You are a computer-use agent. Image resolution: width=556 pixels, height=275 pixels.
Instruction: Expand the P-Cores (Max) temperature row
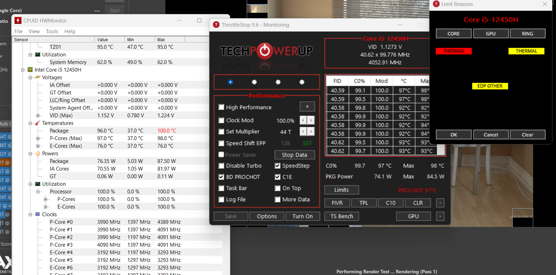point(38,138)
